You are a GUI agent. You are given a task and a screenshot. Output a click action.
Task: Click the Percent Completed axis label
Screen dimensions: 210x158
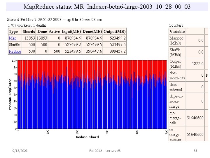(x=10, y=94)
